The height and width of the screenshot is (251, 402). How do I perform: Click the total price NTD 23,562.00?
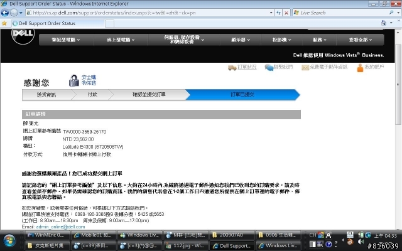click(x=78, y=139)
